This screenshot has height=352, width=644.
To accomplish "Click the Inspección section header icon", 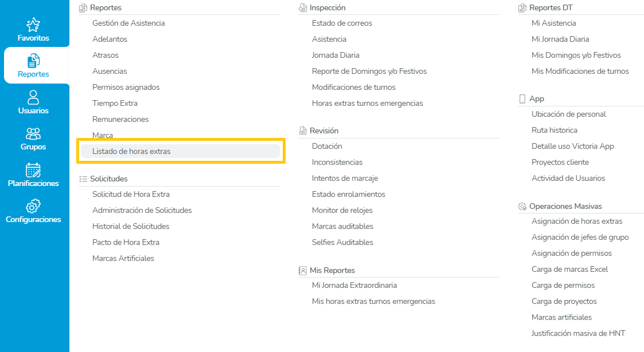I will pyautogui.click(x=303, y=8).
